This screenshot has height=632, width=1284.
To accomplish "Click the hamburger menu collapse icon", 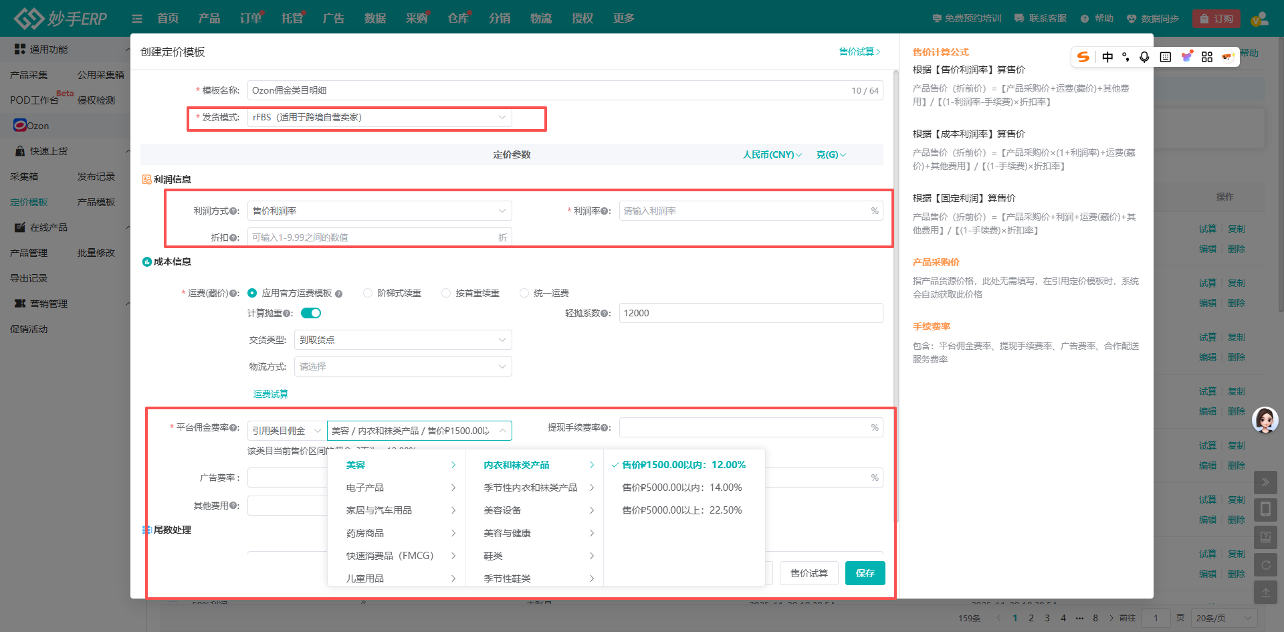I will click(x=137, y=19).
